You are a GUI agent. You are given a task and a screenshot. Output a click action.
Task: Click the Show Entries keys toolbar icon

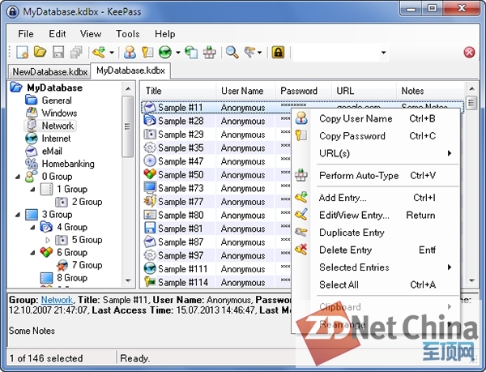tap(249, 52)
